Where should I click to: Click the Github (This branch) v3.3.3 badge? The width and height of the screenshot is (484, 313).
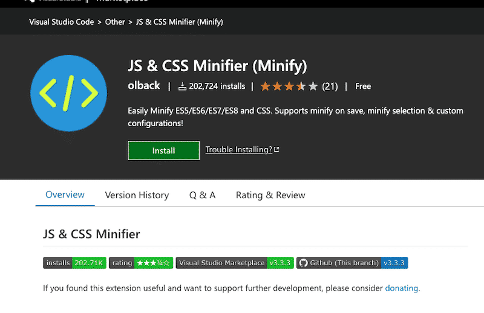click(352, 263)
